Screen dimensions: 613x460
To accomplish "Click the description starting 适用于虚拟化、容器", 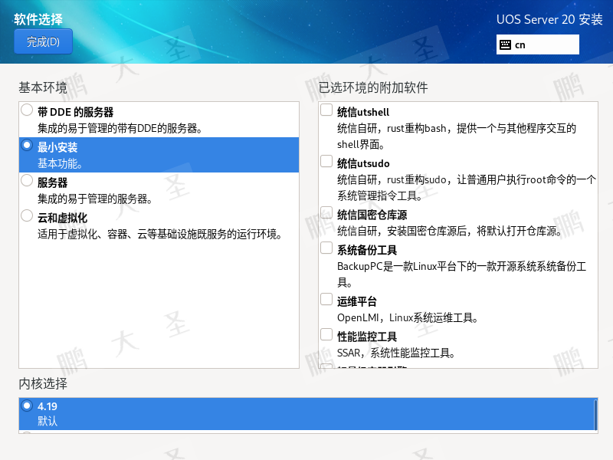I will point(159,234).
